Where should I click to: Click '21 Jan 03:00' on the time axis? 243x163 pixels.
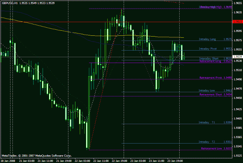[27, 161]
